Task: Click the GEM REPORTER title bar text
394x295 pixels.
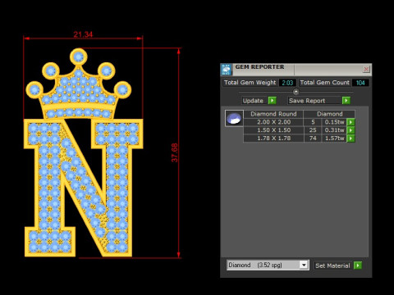Action: point(259,67)
